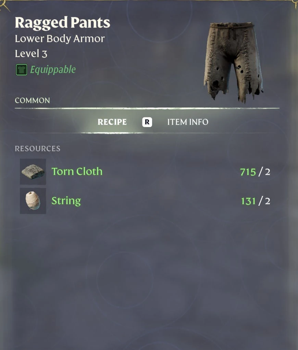Click the Ragged Pants item image
The width and height of the screenshot is (298, 350).
[233, 62]
